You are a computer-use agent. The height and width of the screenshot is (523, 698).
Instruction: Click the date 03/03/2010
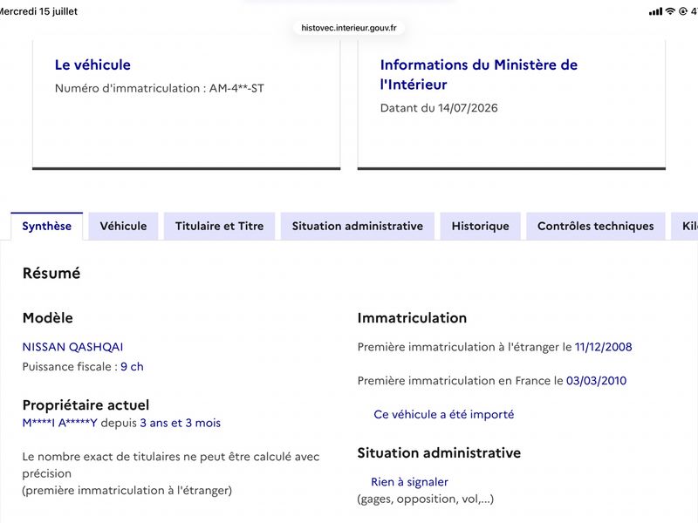(596, 381)
